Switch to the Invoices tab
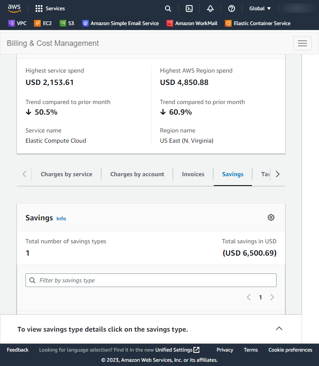319x366 pixels. pyautogui.click(x=193, y=174)
